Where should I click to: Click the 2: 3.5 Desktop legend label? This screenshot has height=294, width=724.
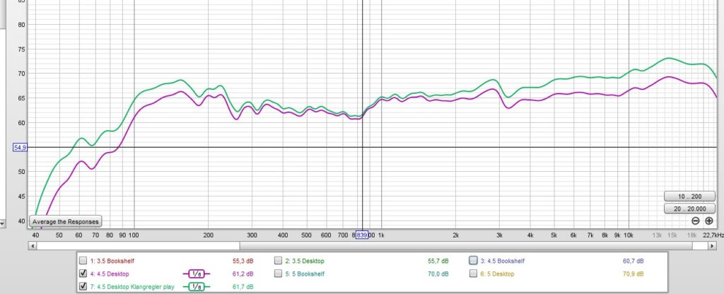tap(305, 261)
